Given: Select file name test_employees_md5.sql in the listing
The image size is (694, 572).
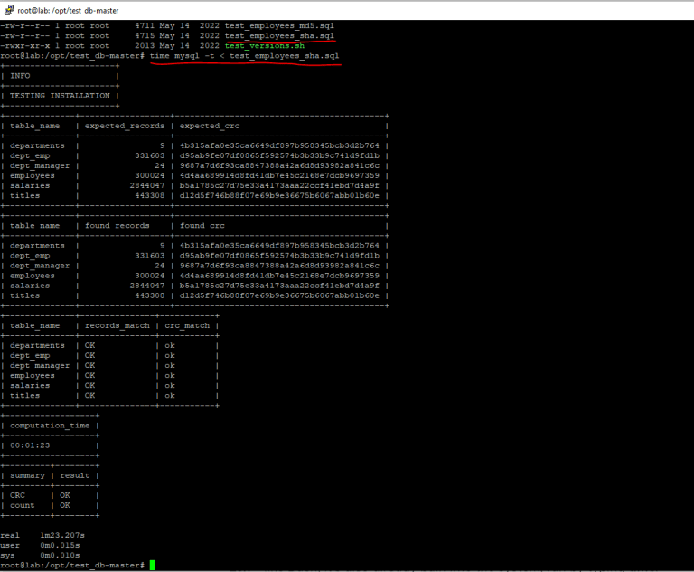Looking at the screenshot, I should click(x=279, y=25).
